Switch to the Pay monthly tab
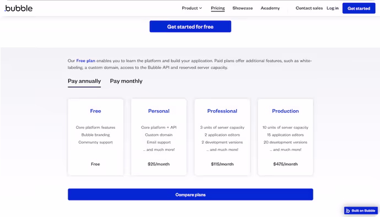Viewport: 380px width, 217px height. coord(126,81)
